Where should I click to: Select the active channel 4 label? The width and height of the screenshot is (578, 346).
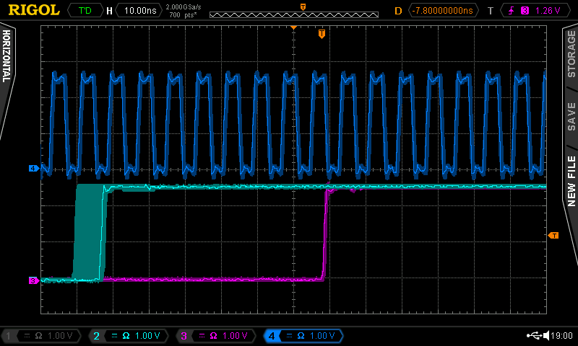coord(301,336)
